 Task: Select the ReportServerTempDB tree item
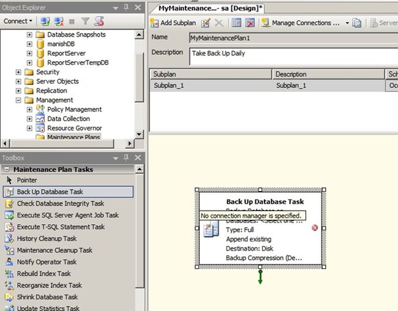78,62
